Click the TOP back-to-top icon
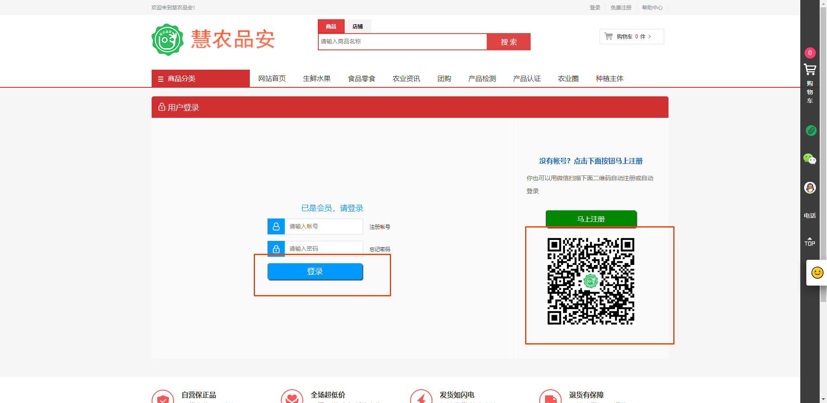This screenshot has width=827, height=403. pyautogui.click(x=810, y=242)
